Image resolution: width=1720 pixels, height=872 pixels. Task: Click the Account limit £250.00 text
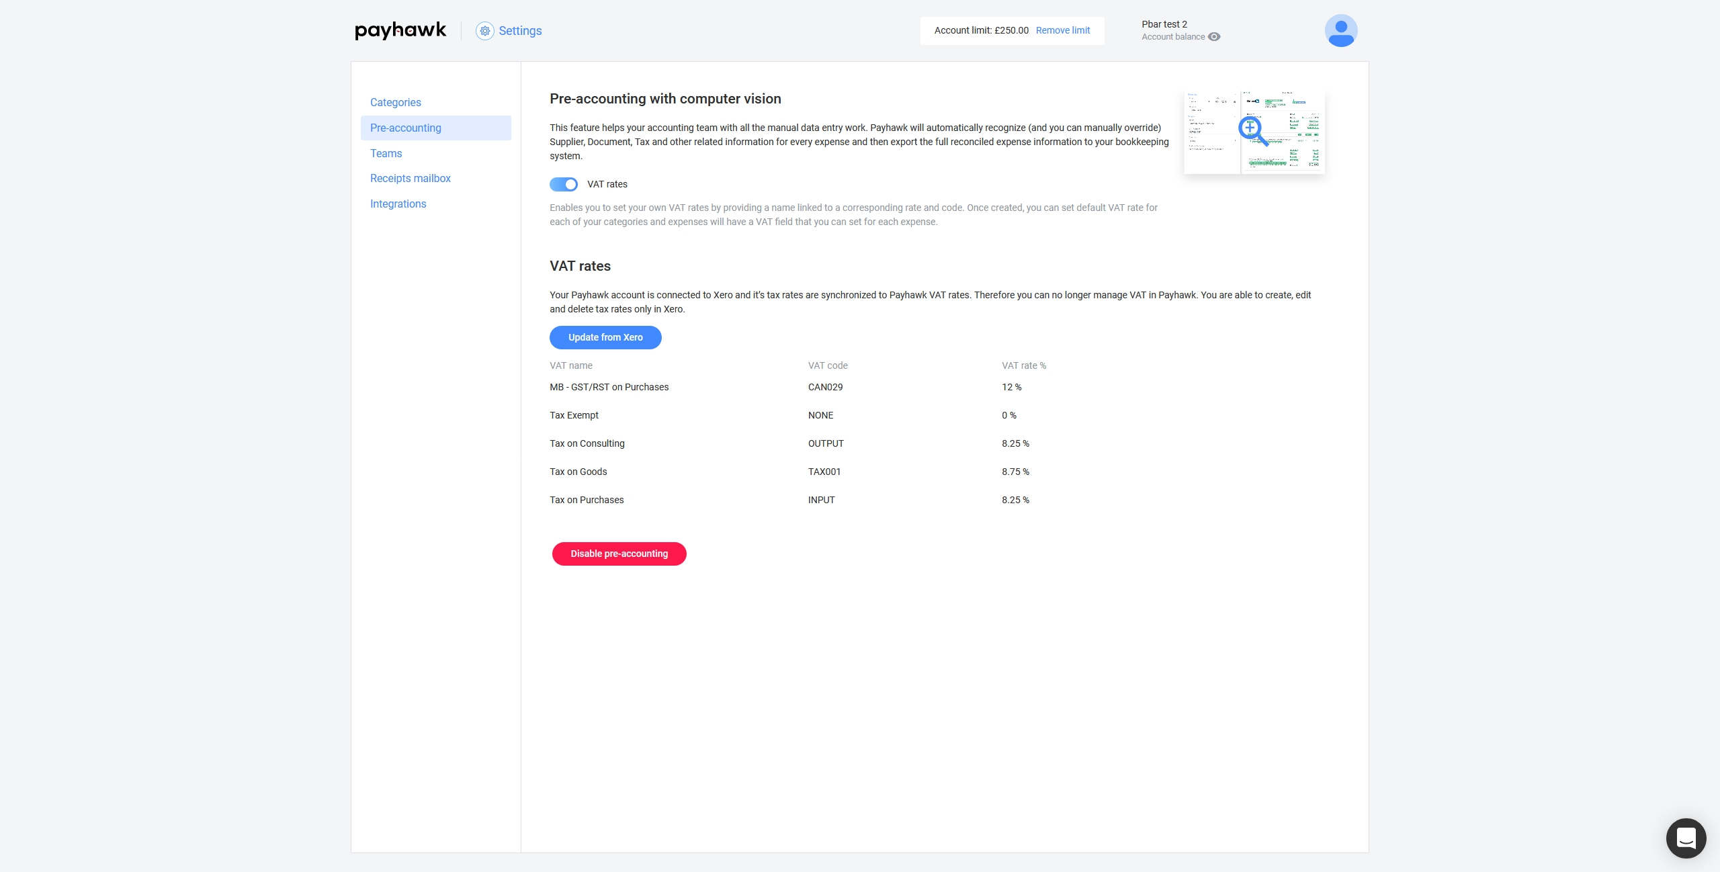(982, 30)
